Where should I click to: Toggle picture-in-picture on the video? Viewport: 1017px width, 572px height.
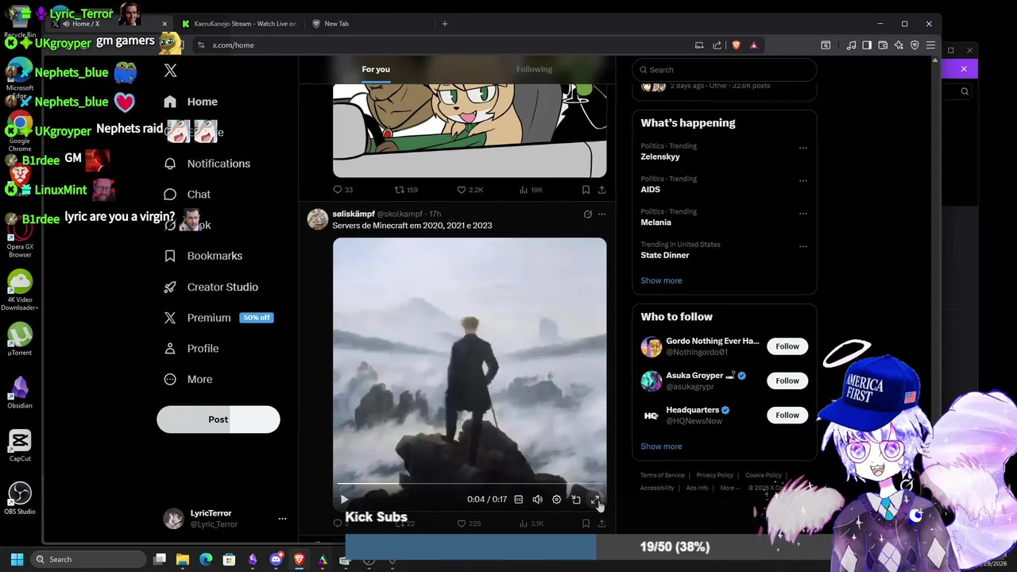pos(576,500)
